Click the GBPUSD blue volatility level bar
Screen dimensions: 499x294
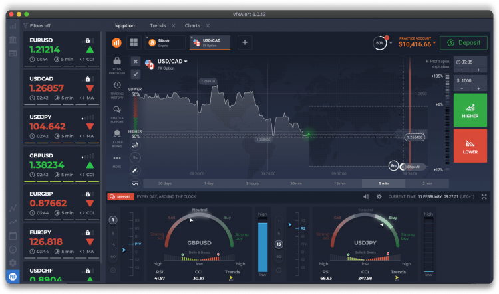(263, 247)
